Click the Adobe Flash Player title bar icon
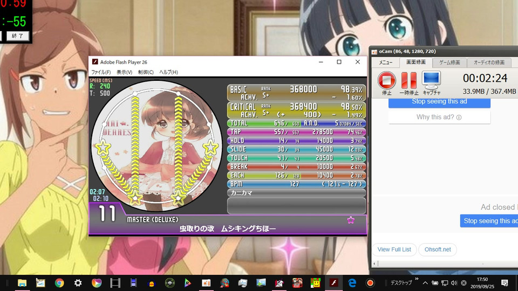 pyautogui.click(x=95, y=61)
